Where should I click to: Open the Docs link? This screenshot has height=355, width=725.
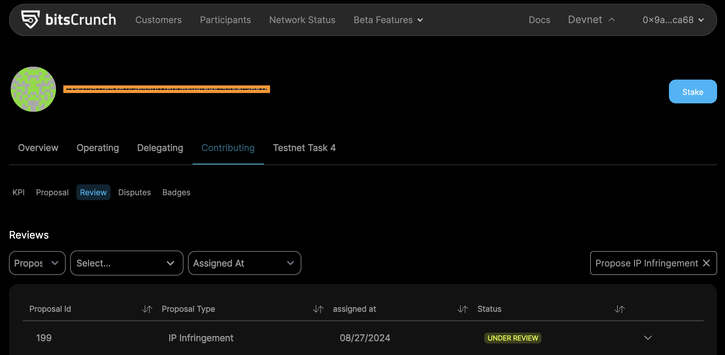coord(539,20)
